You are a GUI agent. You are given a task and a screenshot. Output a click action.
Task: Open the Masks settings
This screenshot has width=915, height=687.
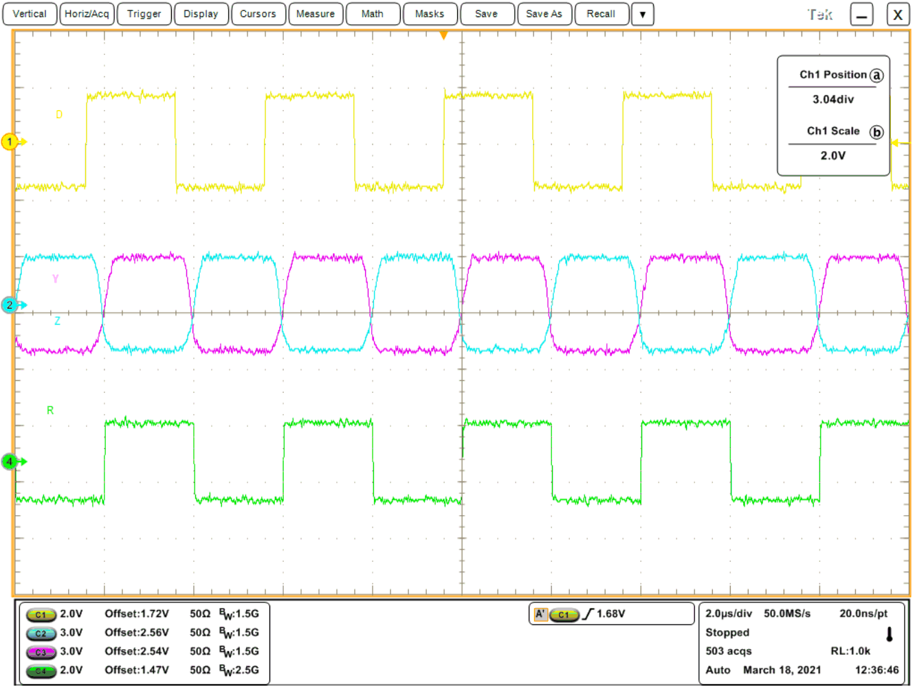(x=430, y=14)
